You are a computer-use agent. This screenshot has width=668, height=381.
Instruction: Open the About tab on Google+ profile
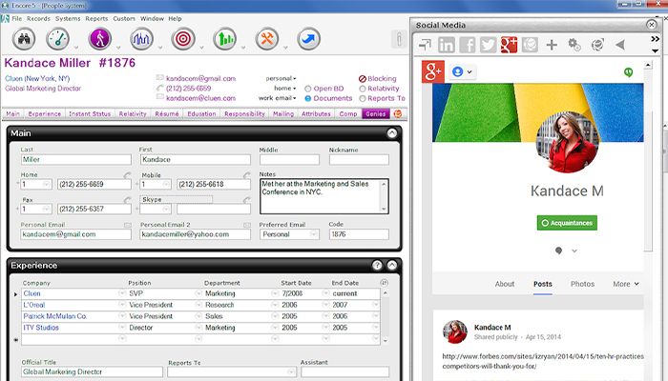[505, 284]
